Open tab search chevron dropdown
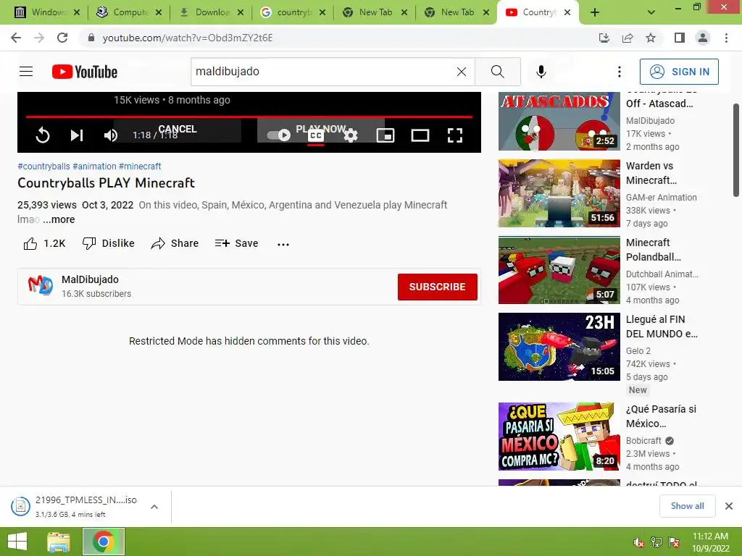 651,12
